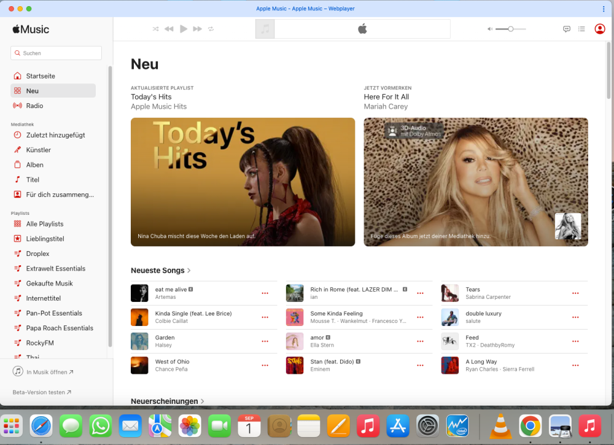Screen dimensions: 614x445
Task: Click artist name Eminem
Action: (x=320, y=369)
